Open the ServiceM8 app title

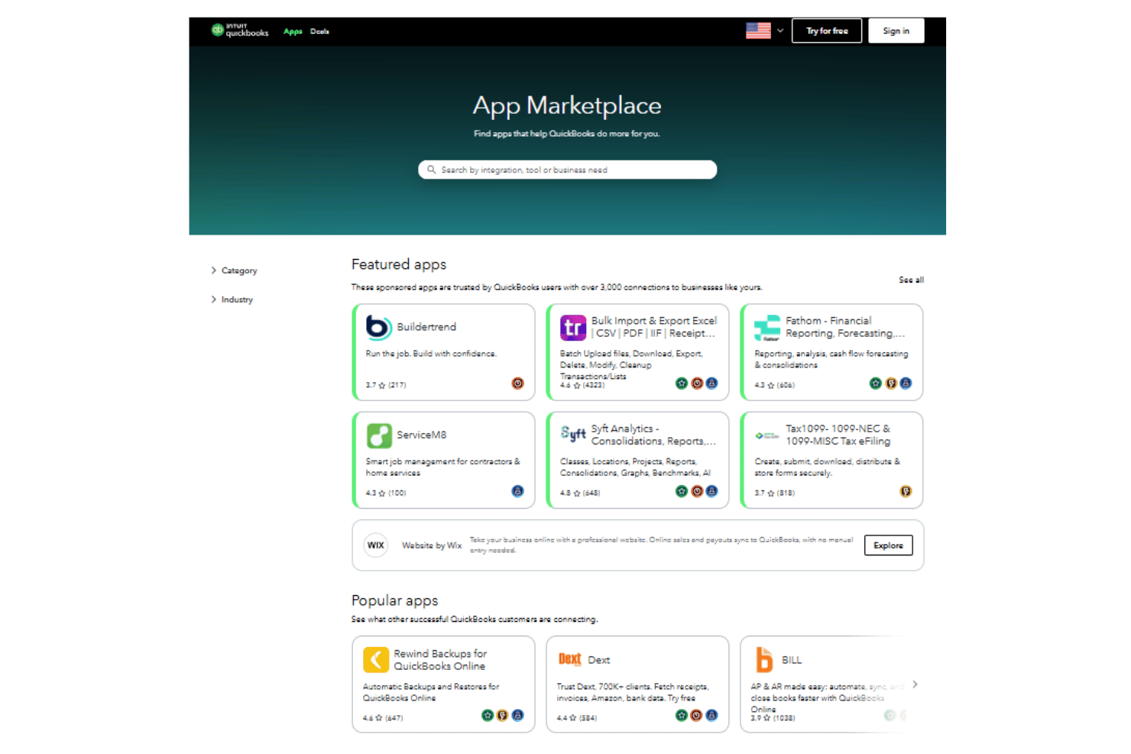pos(422,435)
